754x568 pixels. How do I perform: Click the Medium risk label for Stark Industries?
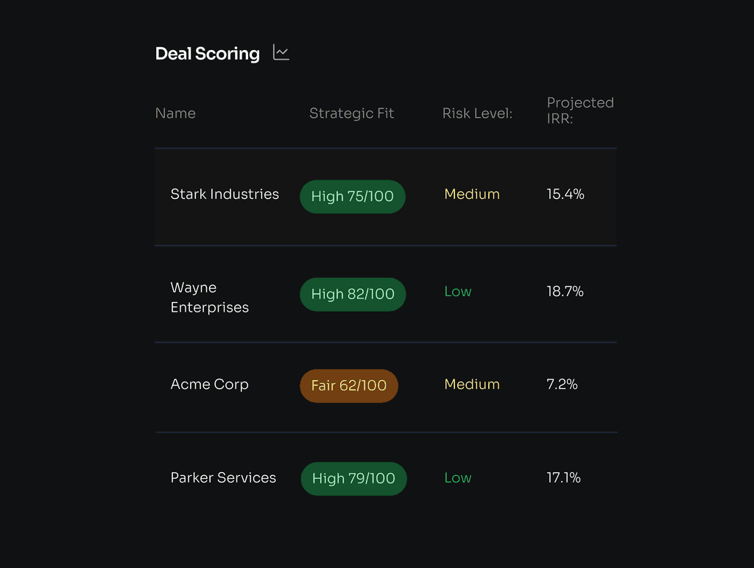472,194
